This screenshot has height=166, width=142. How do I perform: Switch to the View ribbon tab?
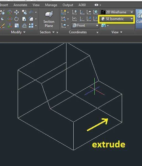click(36, 5)
